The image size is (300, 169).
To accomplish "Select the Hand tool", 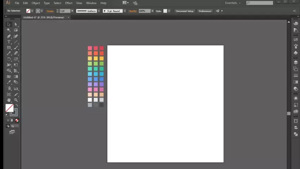I will point(9,100).
